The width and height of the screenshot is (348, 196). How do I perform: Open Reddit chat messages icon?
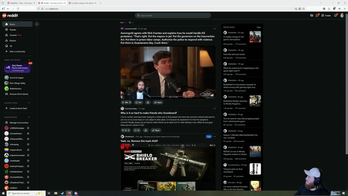[x=317, y=16]
